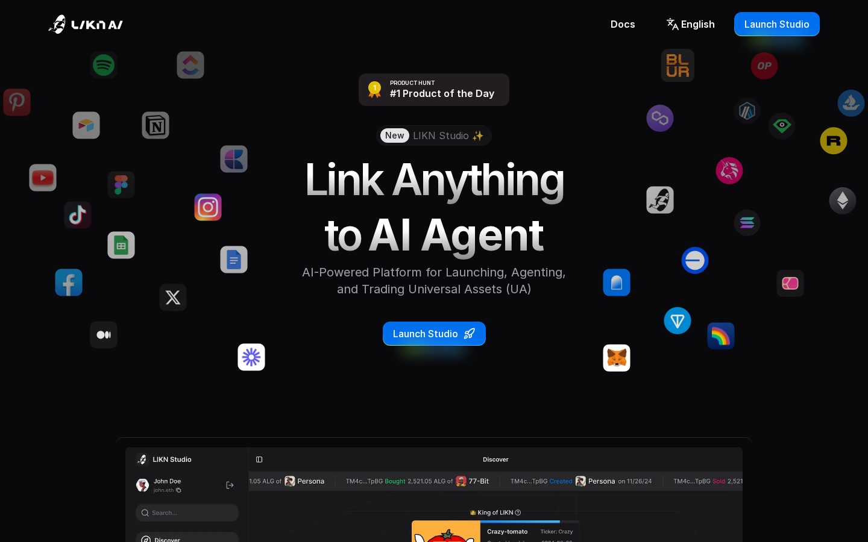
Task: Click the ClickUp icon
Action: 190,65
